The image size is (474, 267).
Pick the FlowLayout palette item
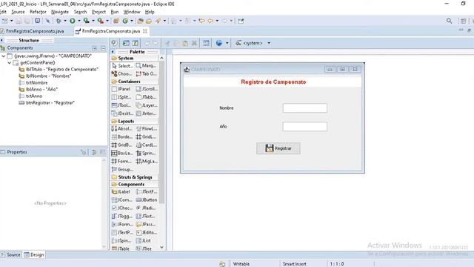click(x=147, y=128)
